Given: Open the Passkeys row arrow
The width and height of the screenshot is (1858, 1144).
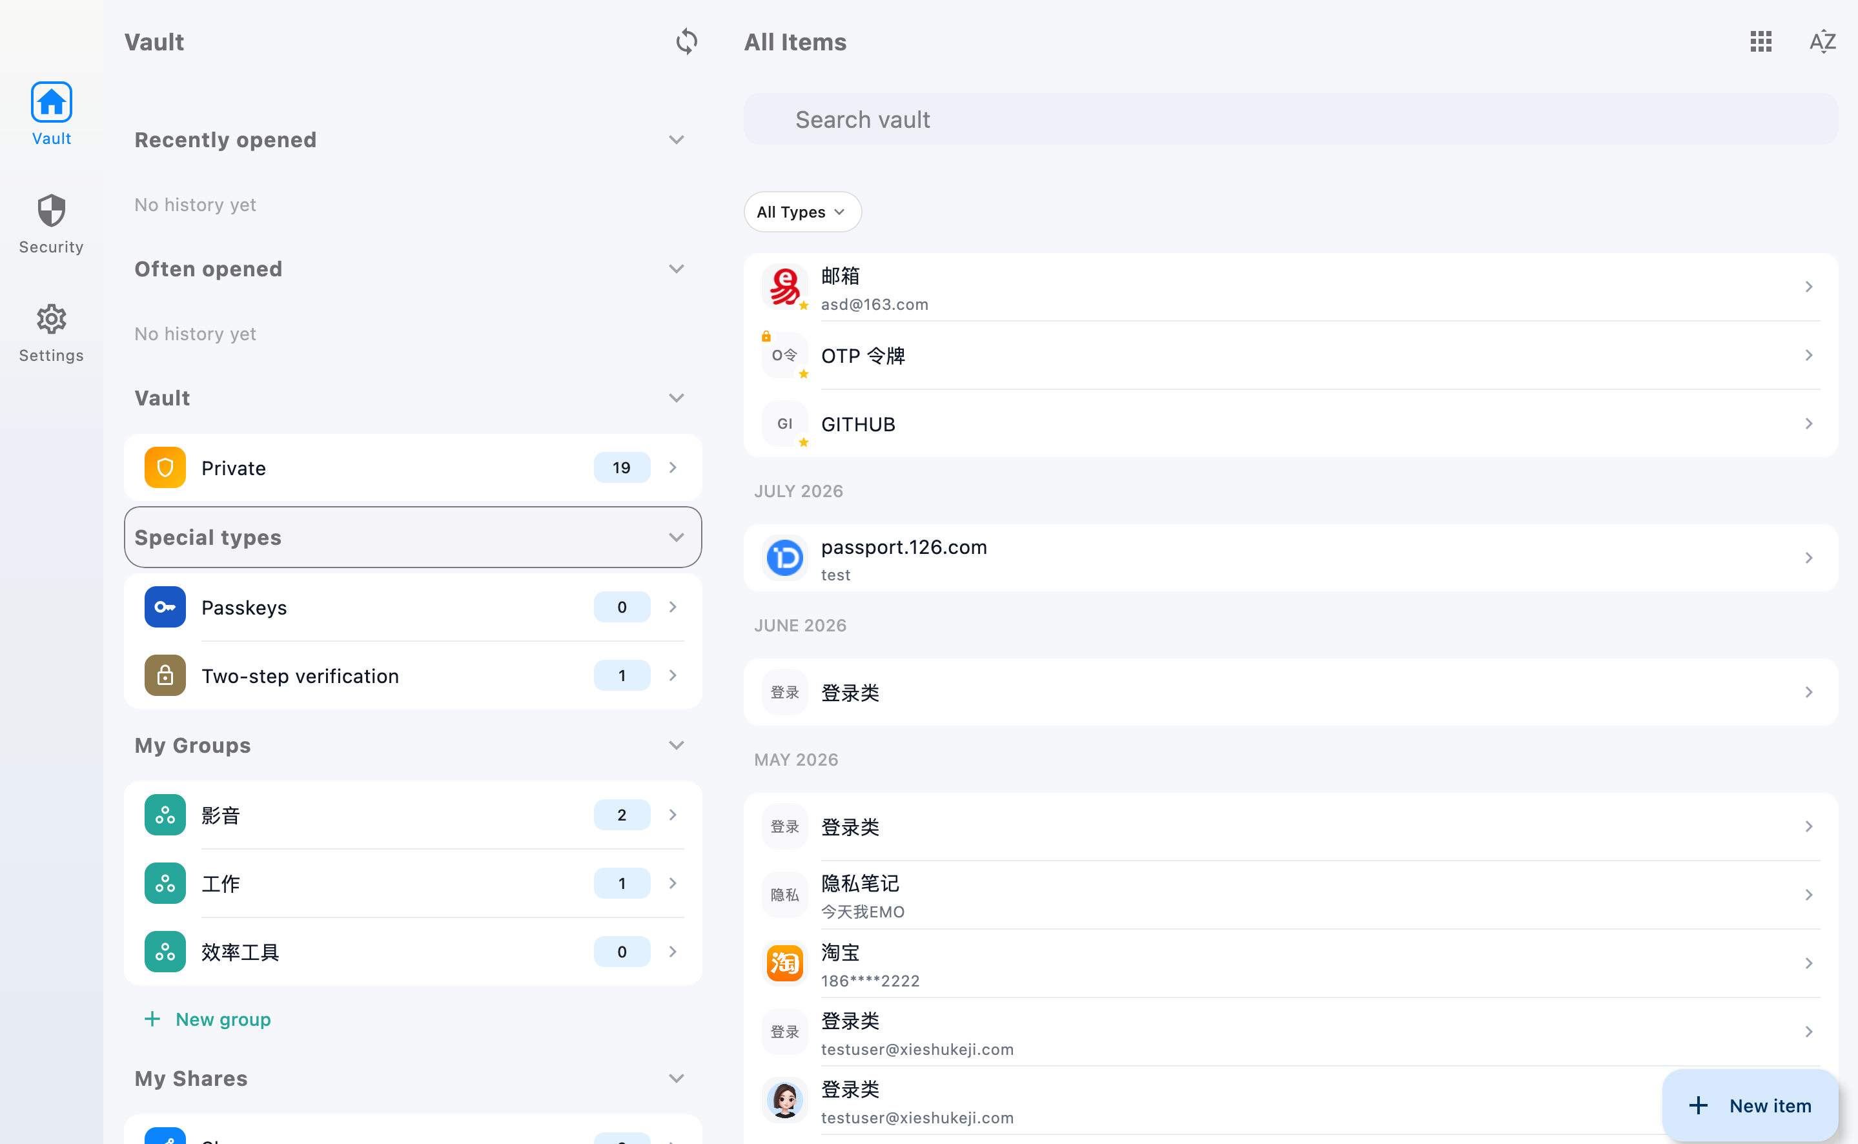Looking at the screenshot, I should tap(673, 607).
